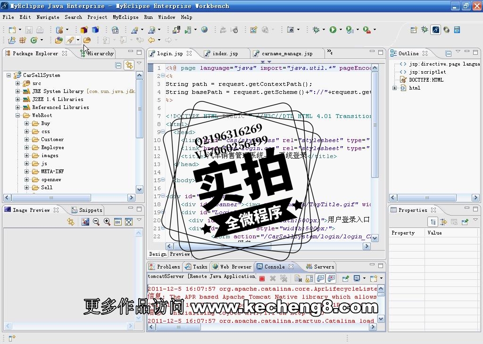This screenshot has width=483, height=344.
Task: Open the web browser globe icon
Action: (205, 30)
